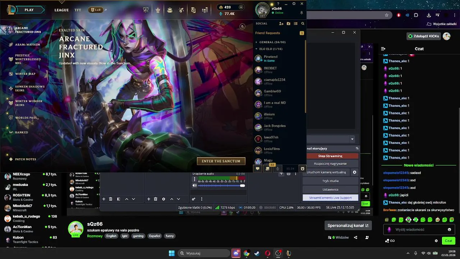
Task: Click Spersonalizuj kanał button
Action: coord(348,226)
